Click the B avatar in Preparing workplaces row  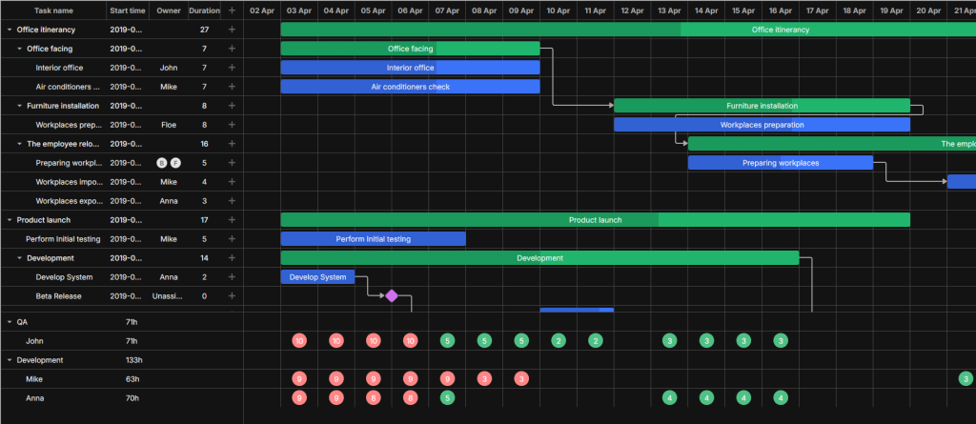click(x=162, y=163)
